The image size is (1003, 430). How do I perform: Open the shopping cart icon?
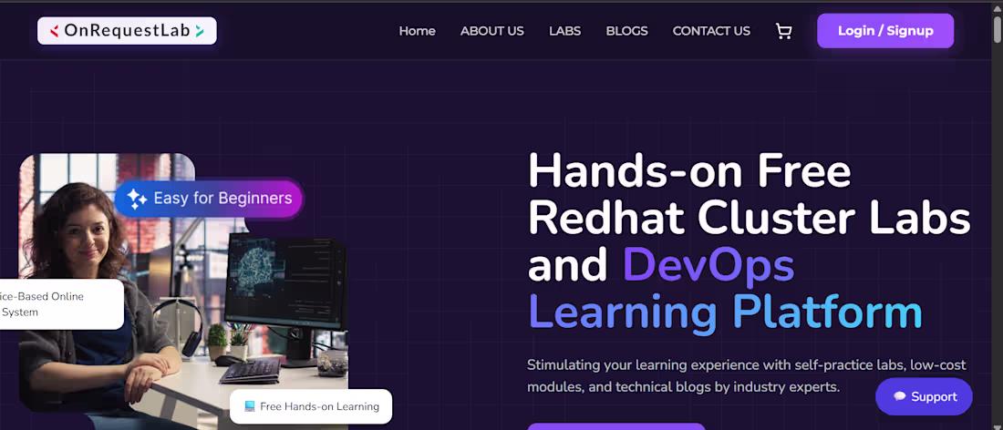tap(783, 31)
